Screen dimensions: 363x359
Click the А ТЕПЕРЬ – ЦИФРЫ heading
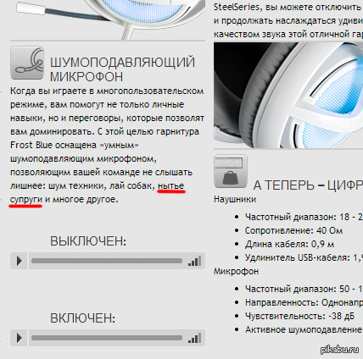pyautogui.click(x=308, y=185)
